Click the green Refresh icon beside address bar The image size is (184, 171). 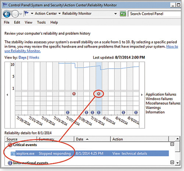[x=123, y=14]
